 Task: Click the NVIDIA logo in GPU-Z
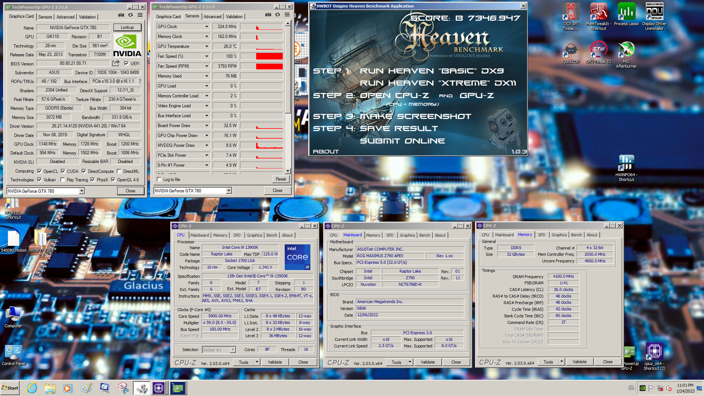[x=127, y=45]
